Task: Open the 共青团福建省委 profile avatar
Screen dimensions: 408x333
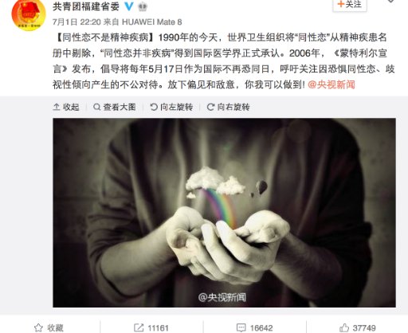Action: (29, 14)
